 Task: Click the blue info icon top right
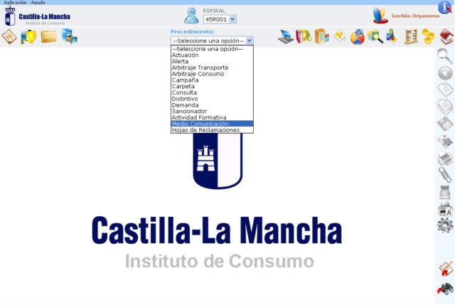coord(445,7)
